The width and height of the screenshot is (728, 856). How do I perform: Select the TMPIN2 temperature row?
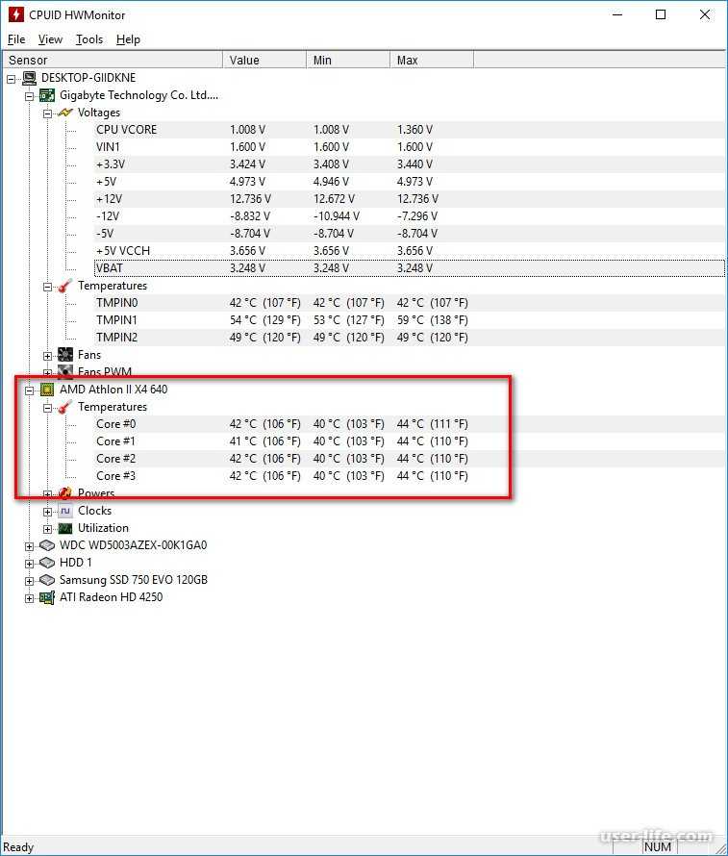pos(410,338)
